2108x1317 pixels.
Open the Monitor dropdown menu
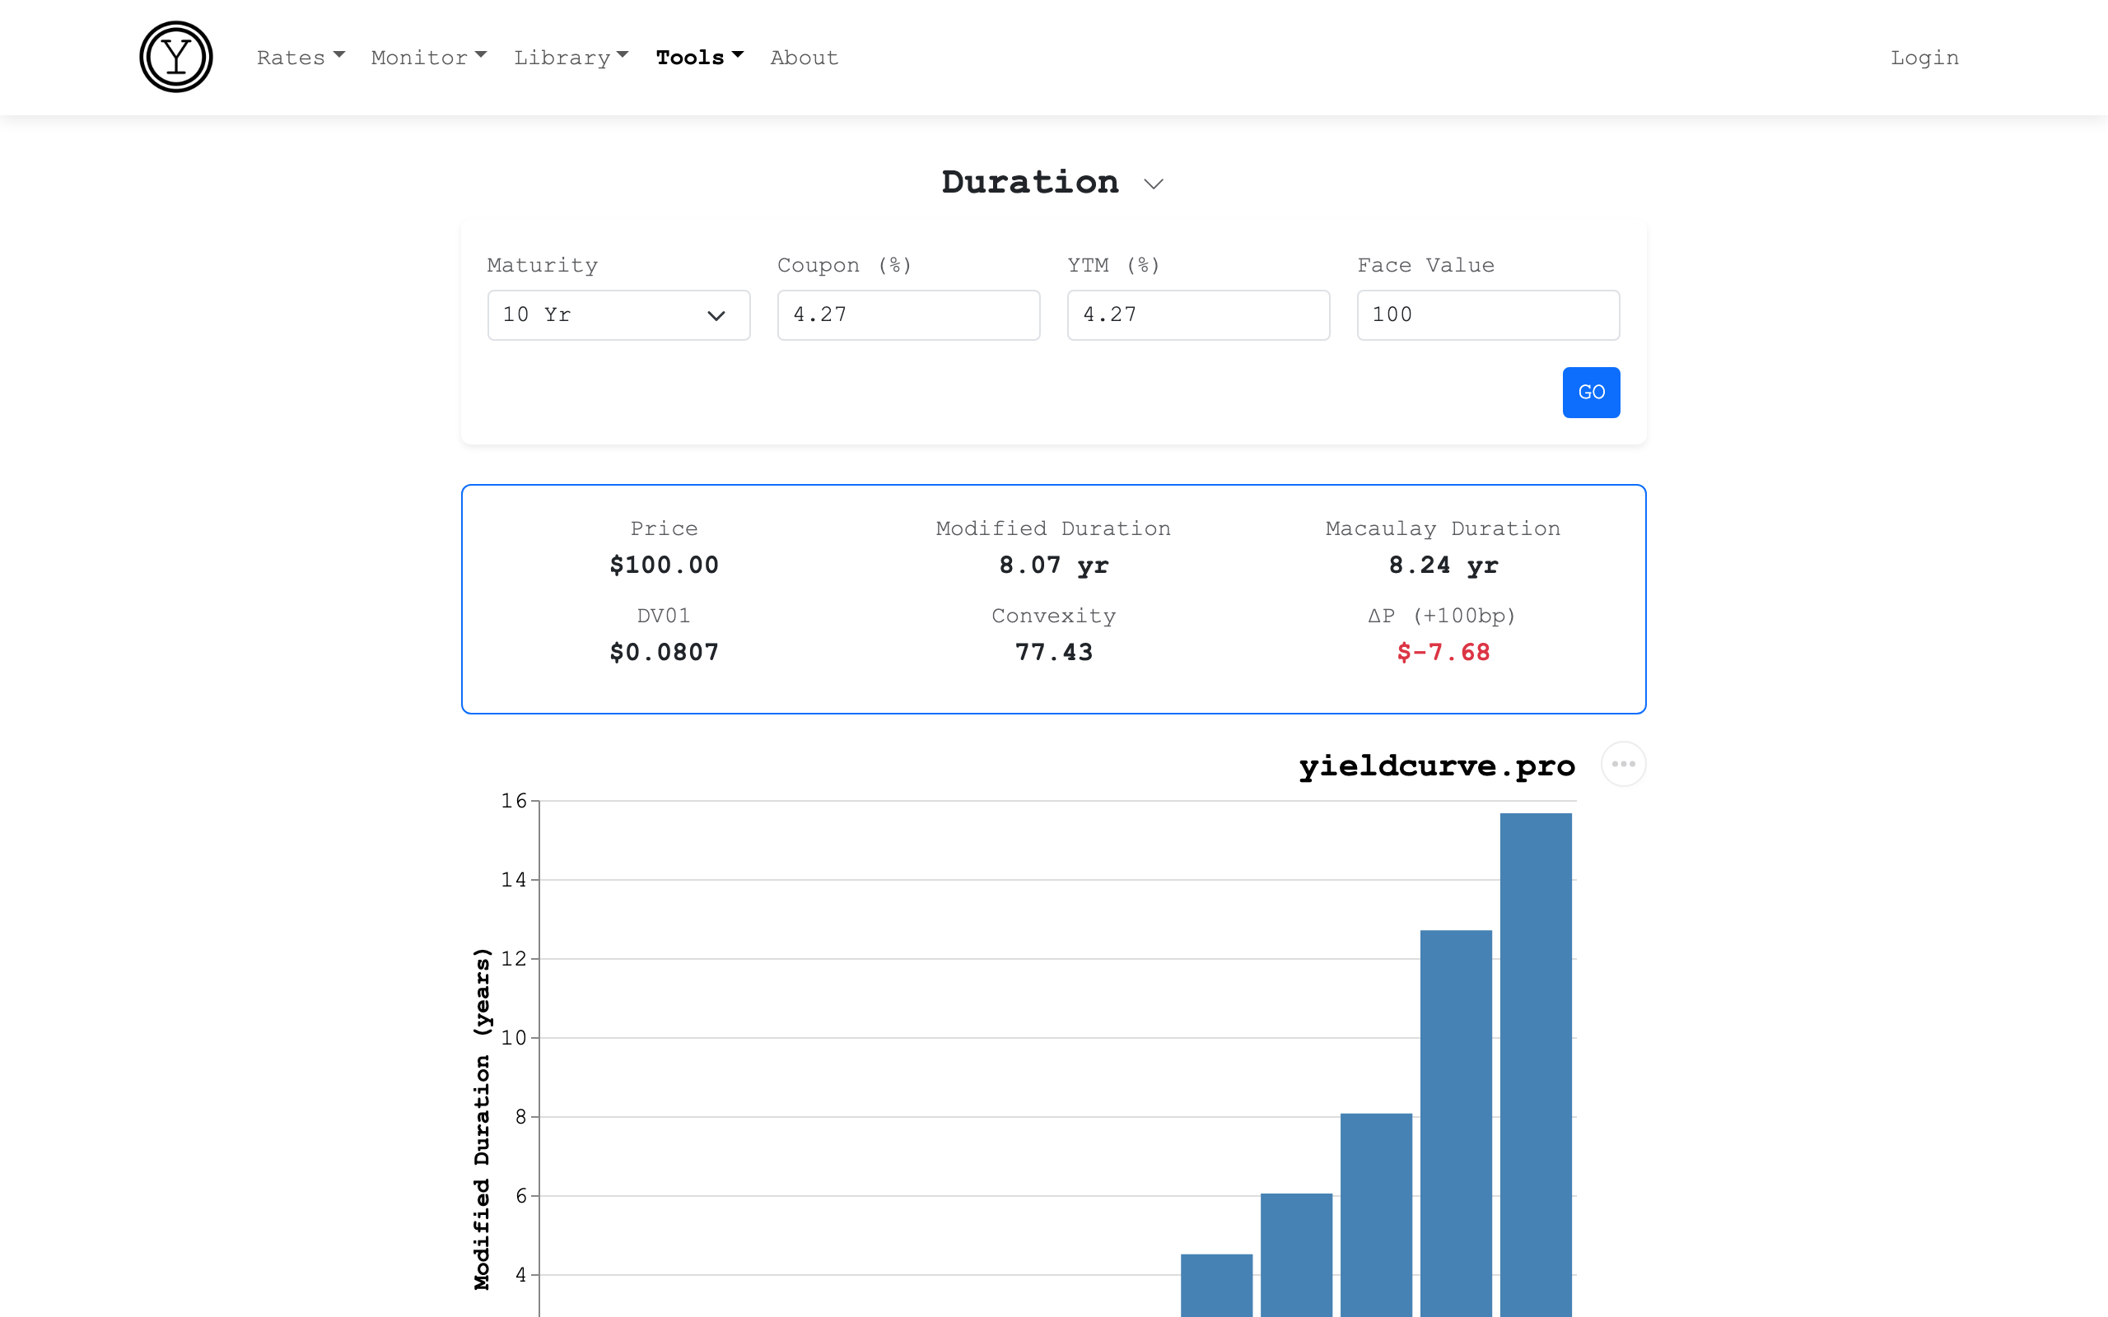(427, 58)
